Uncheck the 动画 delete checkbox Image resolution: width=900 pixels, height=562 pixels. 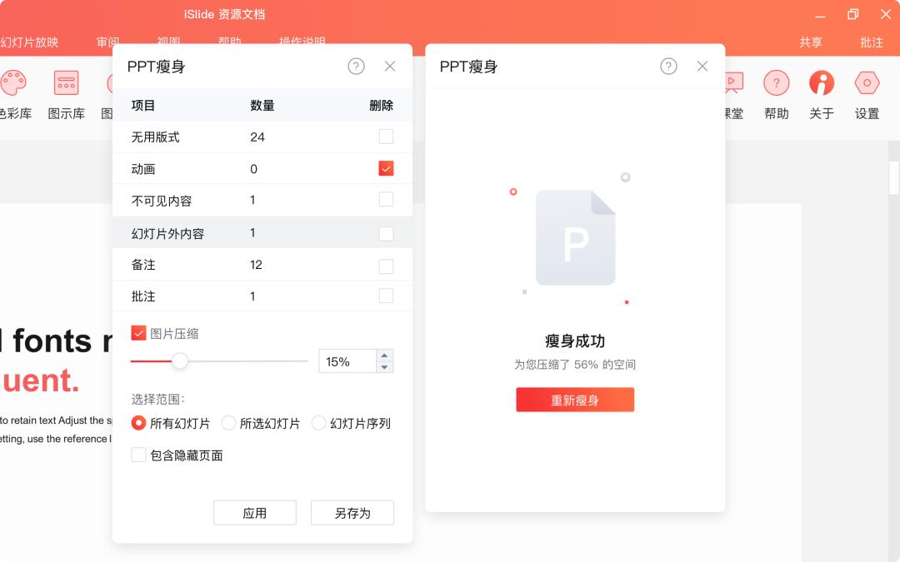(x=386, y=167)
